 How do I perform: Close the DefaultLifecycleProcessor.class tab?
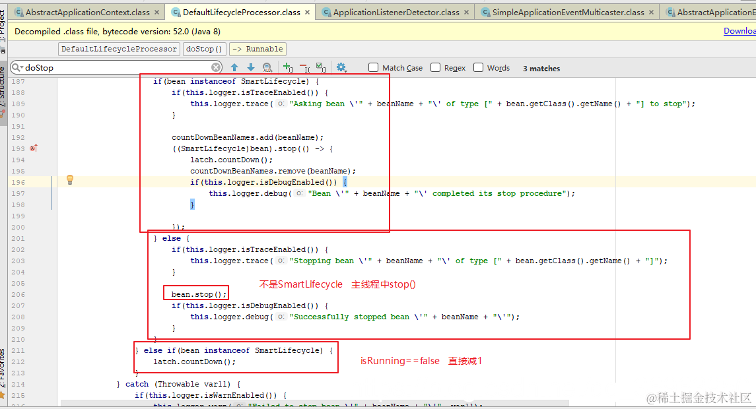(x=307, y=12)
